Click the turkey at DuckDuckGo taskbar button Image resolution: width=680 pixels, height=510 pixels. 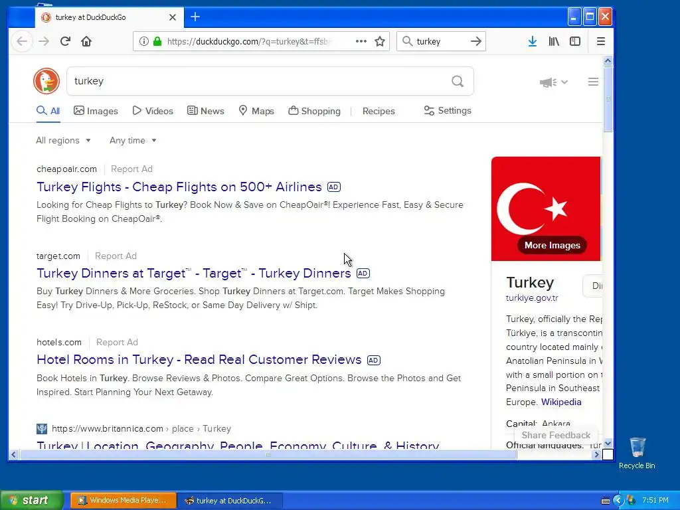point(230,501)
